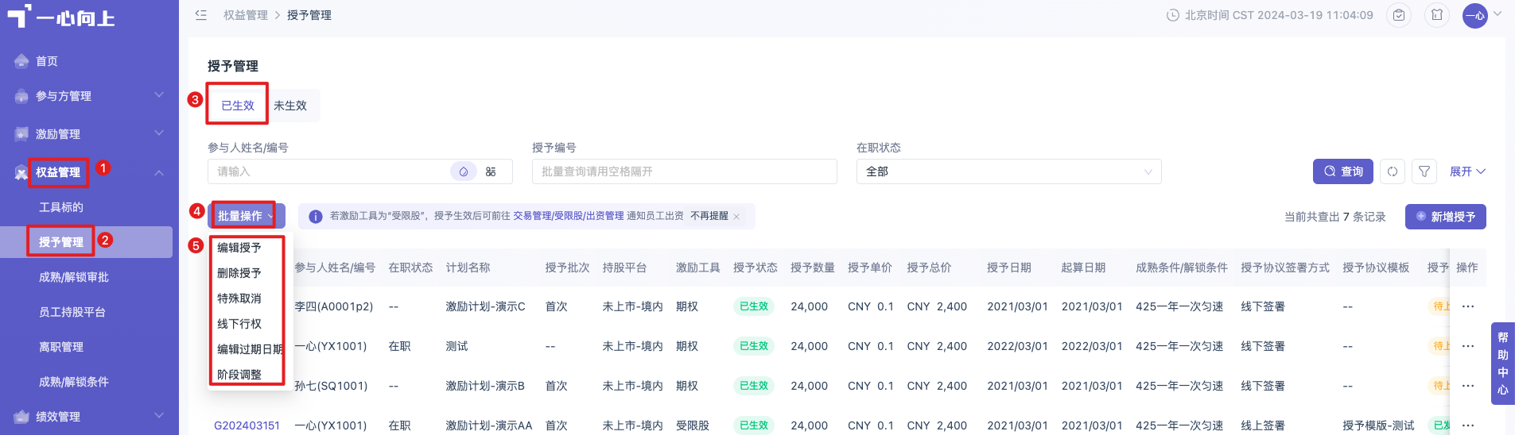Open 员工持股平台 in the sidebar

click(72, 312)
